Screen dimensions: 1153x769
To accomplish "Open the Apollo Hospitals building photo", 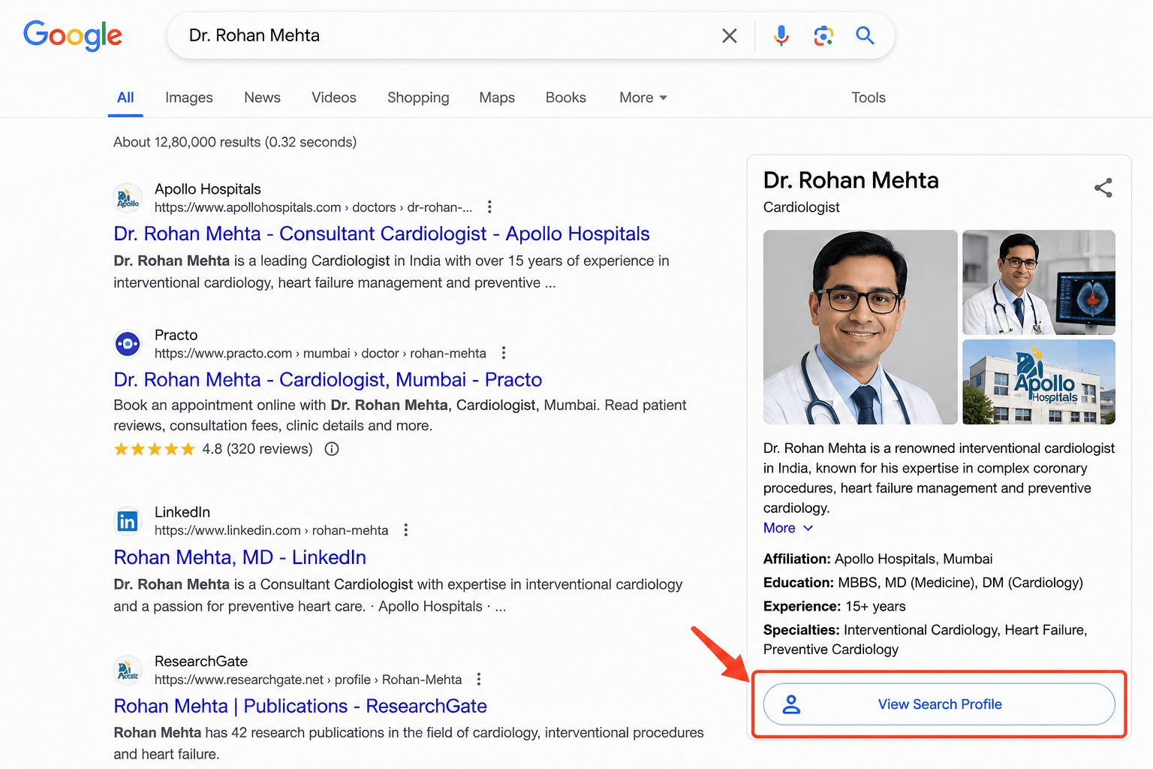I will (x=1039, y=382).
